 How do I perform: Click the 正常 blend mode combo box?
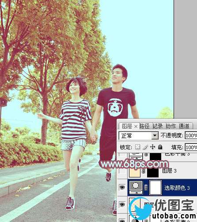(138, 135)
